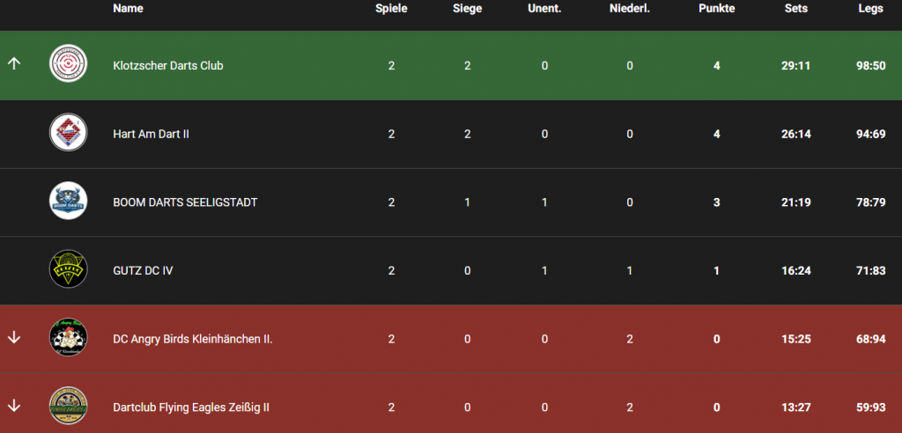
Task: Click the Klotzscher Darts Club logo
Action: tap(68, 65)
